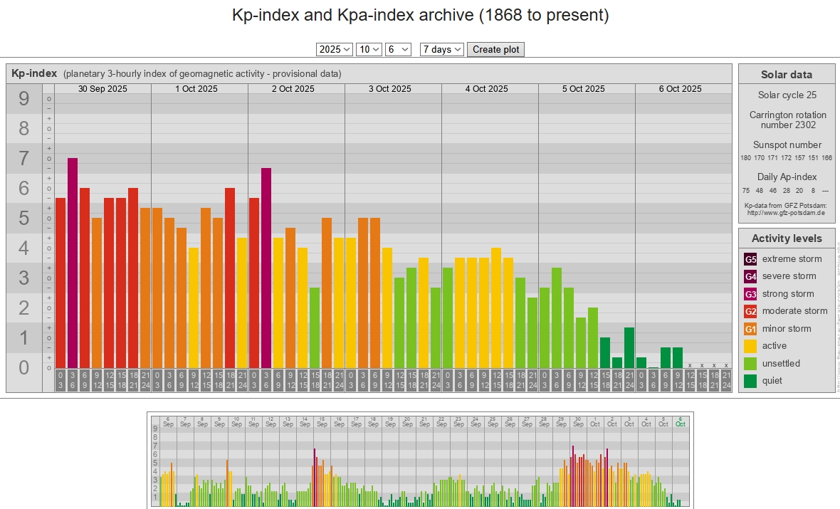Open the month dropdown showing 10
The height and width of the screenshot is (509, 840).
coord(369,49)
